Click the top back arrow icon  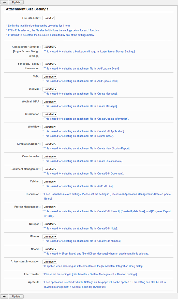pyautogui.click(x=4, y=2)
